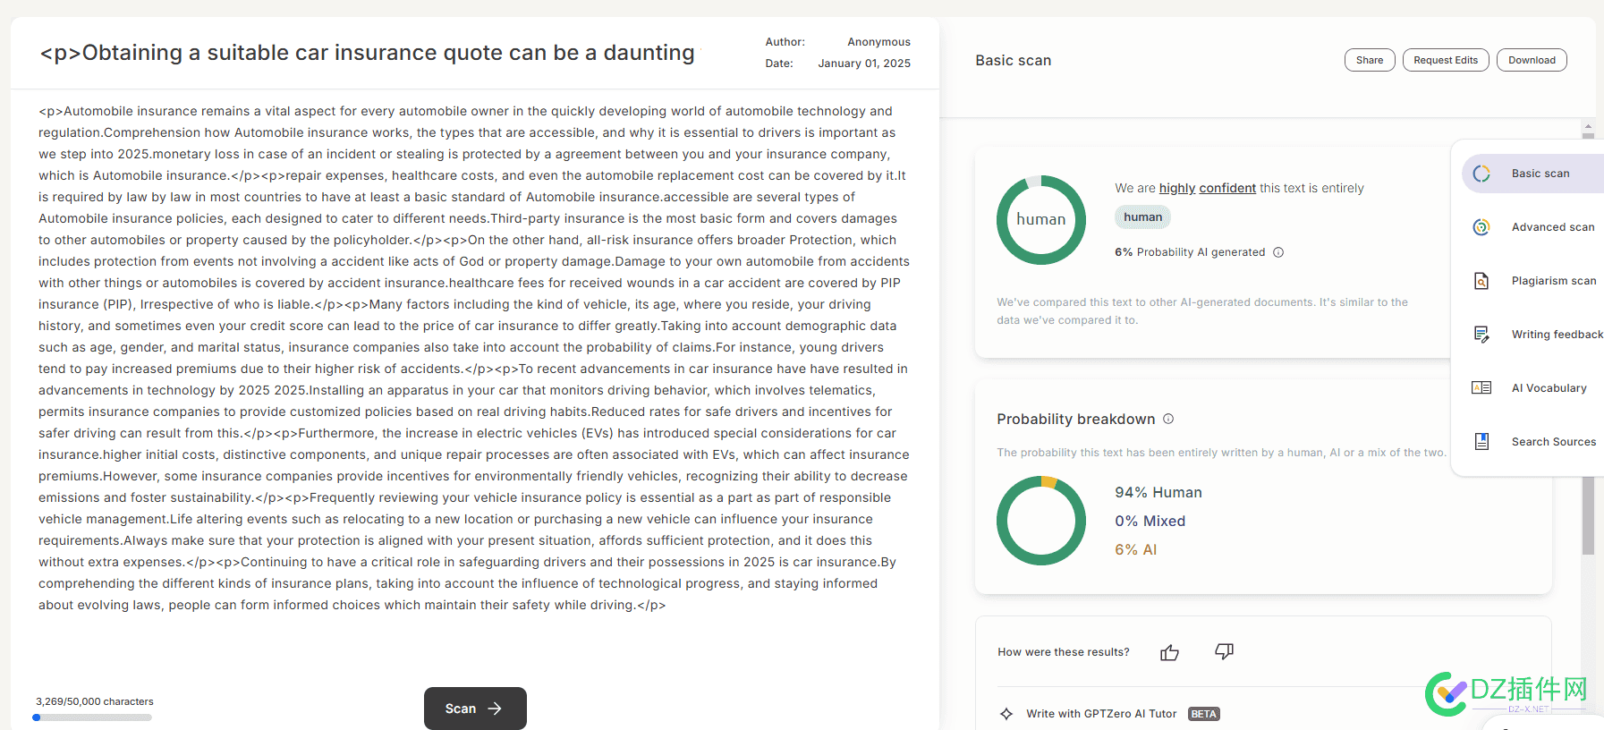Select the Basic scan menu item
The height and width of the screenshot is (730, 1604).
click(1532, 174)
